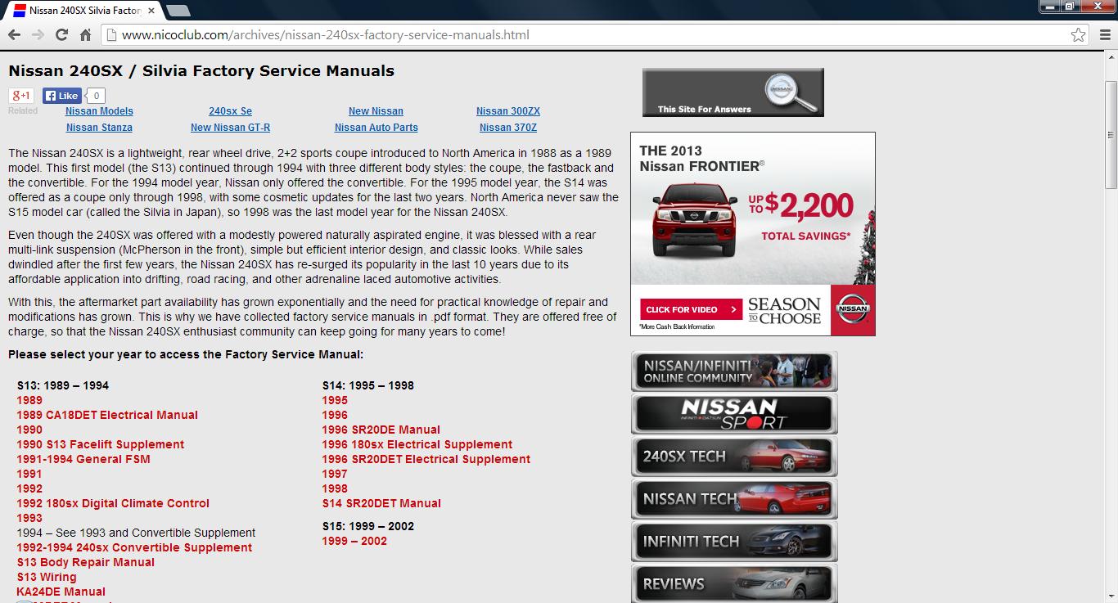
Task: Click the Nissan logo in the ad
Action: point(853,310)
